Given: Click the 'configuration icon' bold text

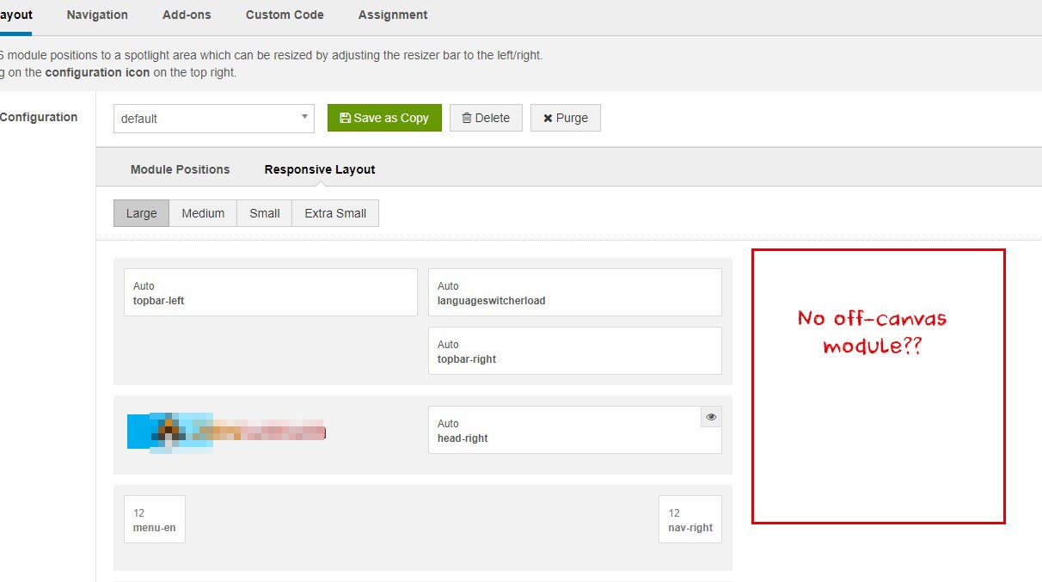Looking at the screenshot, I should [97, 72].
